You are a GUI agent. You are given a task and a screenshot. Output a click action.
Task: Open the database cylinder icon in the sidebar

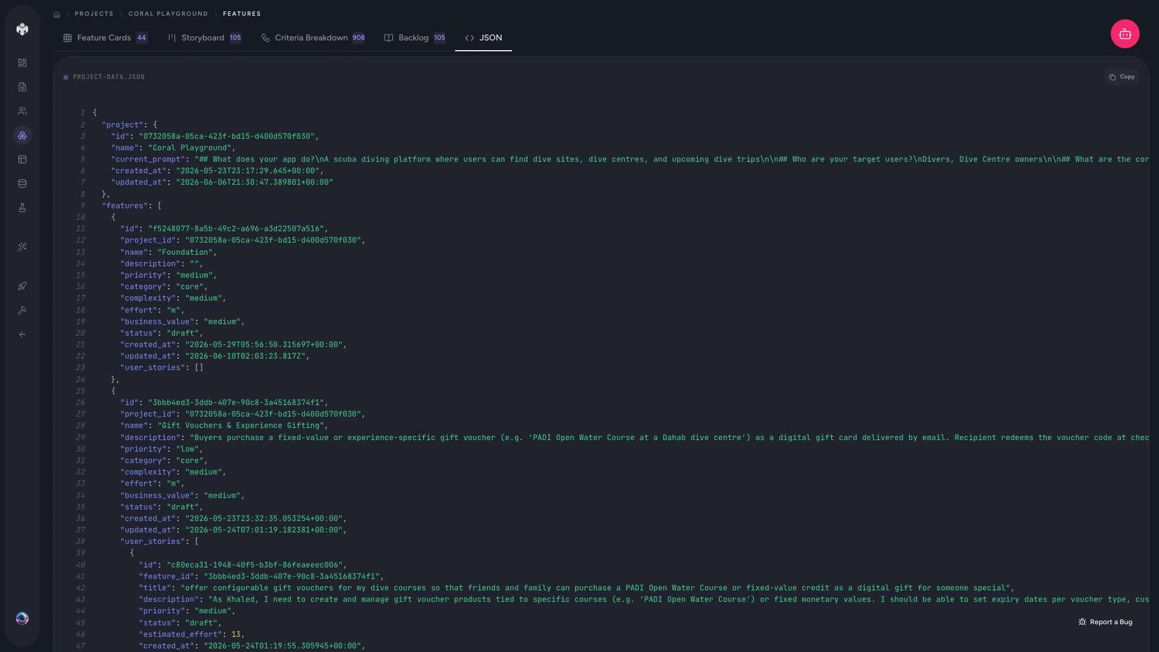(x=22, y=184)
